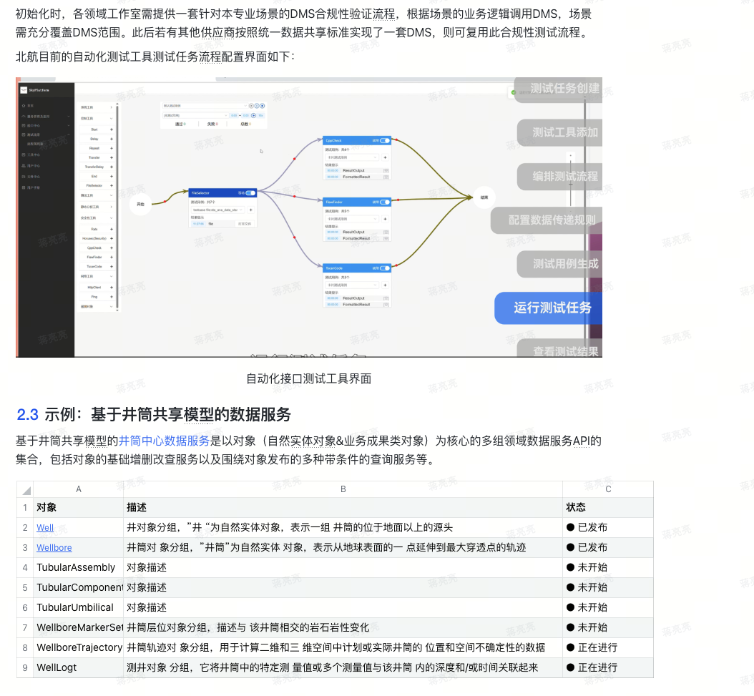Image resolution: width=754 pixels, height=696 pixels.
Task: Click the select-all corner of the table
Action: pyautogui.click(x=26, y=490)
